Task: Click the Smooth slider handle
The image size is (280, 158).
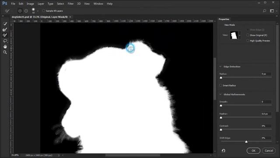Action: pos(221,105)
